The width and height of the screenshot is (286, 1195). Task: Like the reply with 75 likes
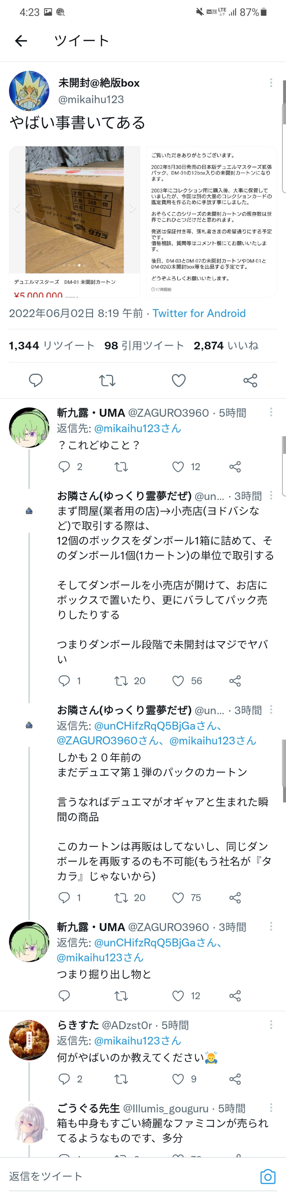(x=178, y=898)
